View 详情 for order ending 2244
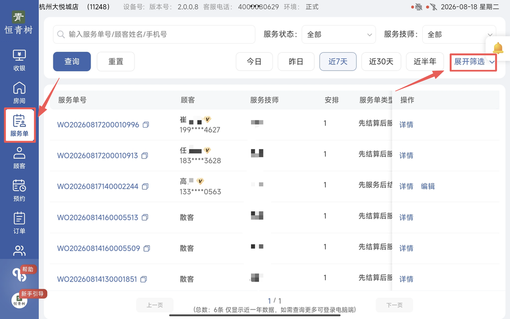The width and height of the screenshot is (510, 319). pyautogui.click(x=406, y=186)
